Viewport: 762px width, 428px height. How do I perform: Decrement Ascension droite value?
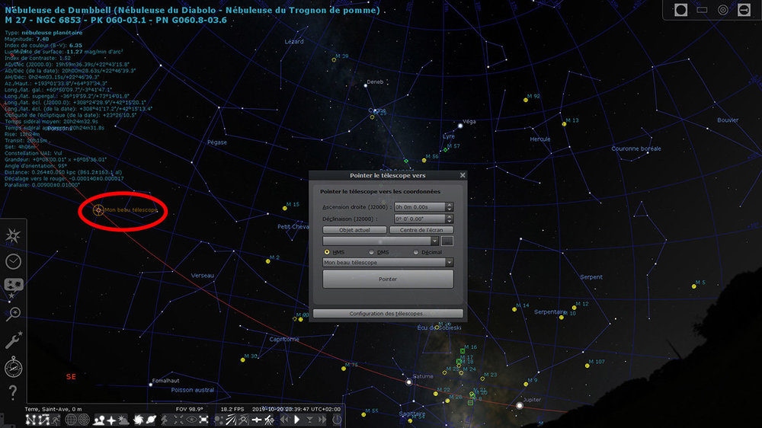(x=450, y=209)
